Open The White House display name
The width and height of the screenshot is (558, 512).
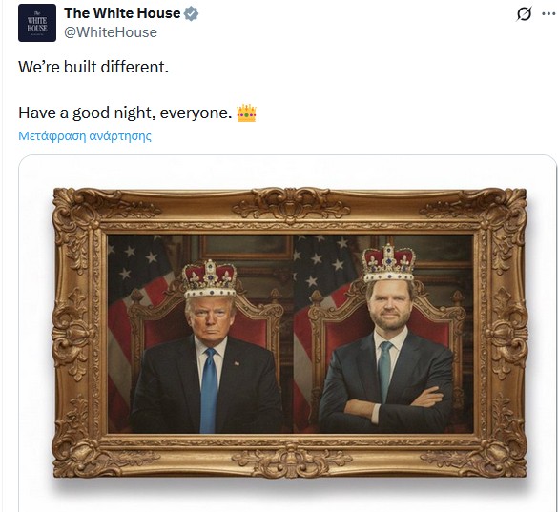(x=122, y=13)
